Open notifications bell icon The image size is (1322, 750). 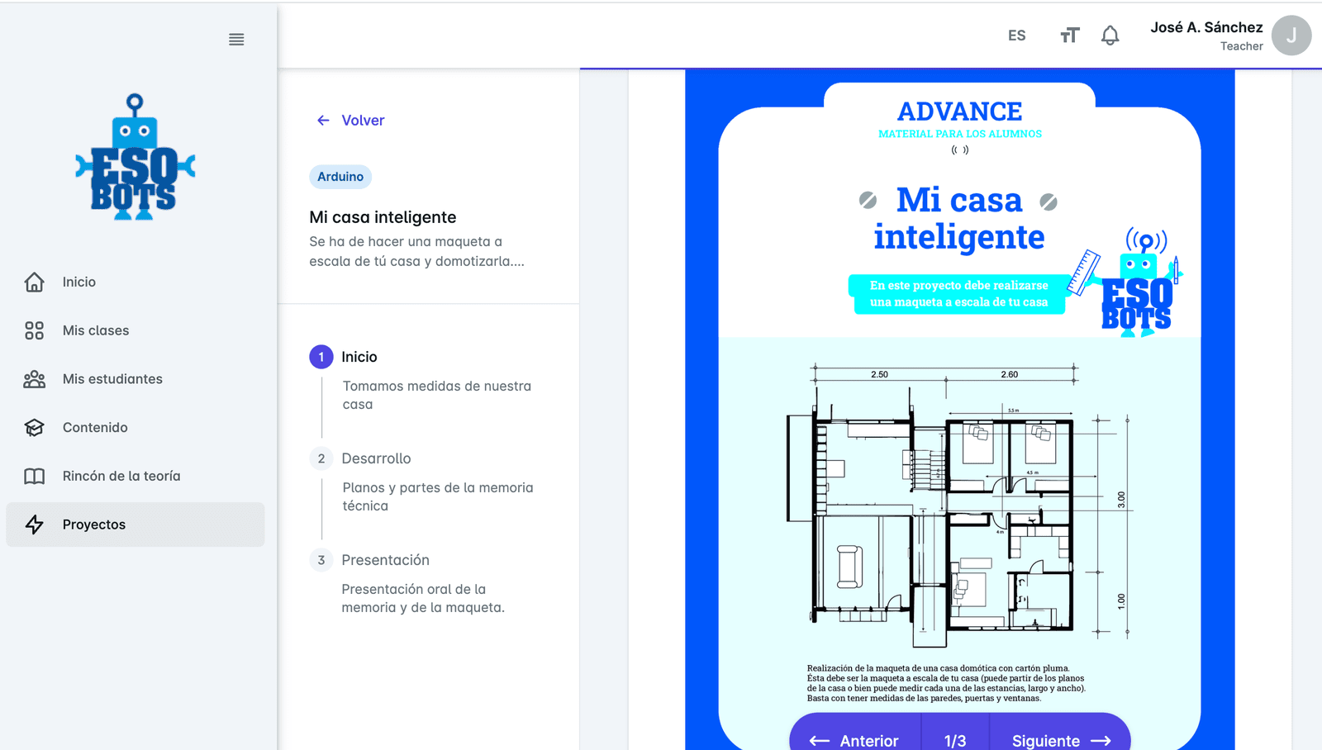pos(1110,36)
